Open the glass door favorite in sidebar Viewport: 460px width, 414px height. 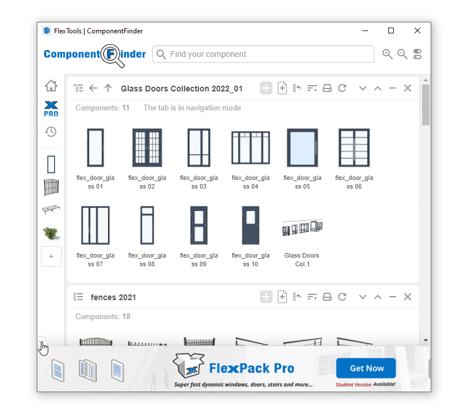[51, 164]
